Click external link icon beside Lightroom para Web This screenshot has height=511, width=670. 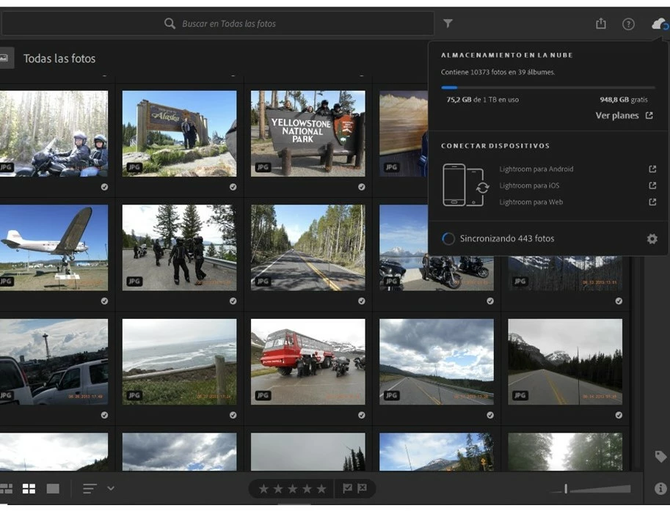652,202
